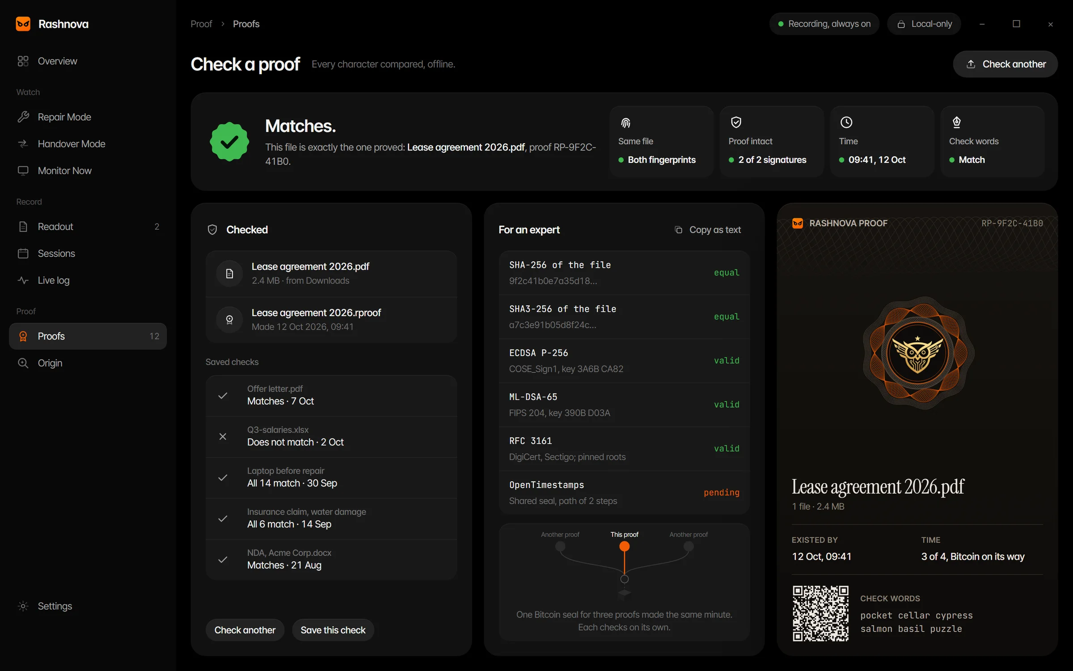Open the Q3-salaries.xlsx saved check
This screenshot has height=671, width=1073.
click(x=331, y=437)
